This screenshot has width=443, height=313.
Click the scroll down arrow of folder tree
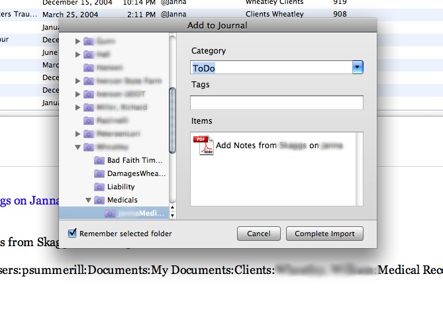(172, 216)
